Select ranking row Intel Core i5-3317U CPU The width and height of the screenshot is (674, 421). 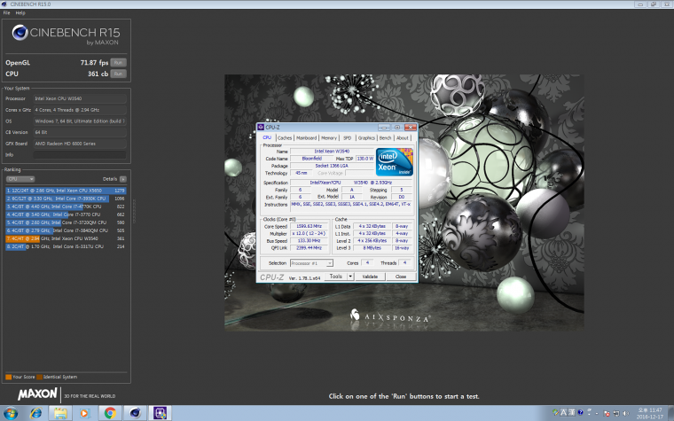66,246
